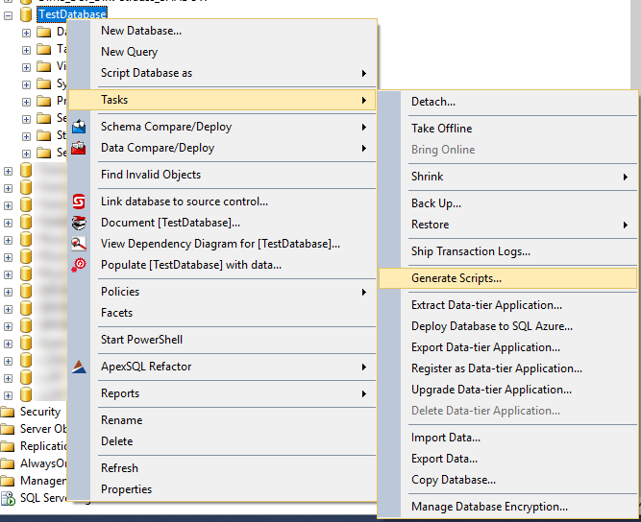This screenshot has width=641, height=522.
Task: Click the Server Objects folder icon
Action: 8,429
